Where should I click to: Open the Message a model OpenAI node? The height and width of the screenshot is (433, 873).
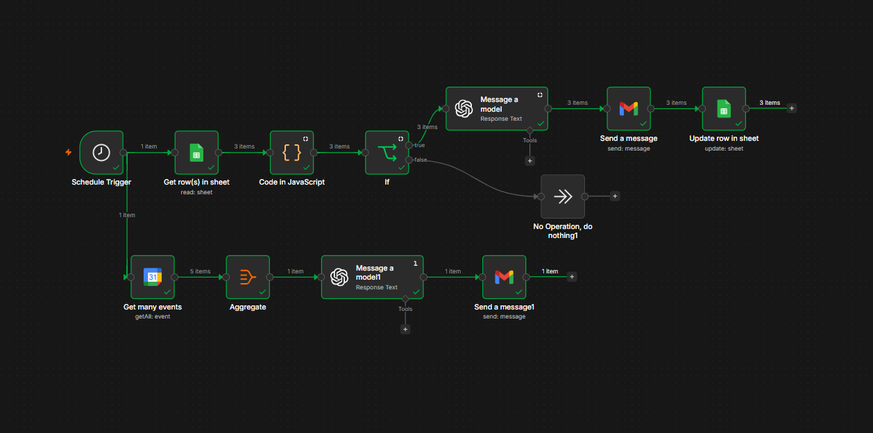tap(497, 108)
